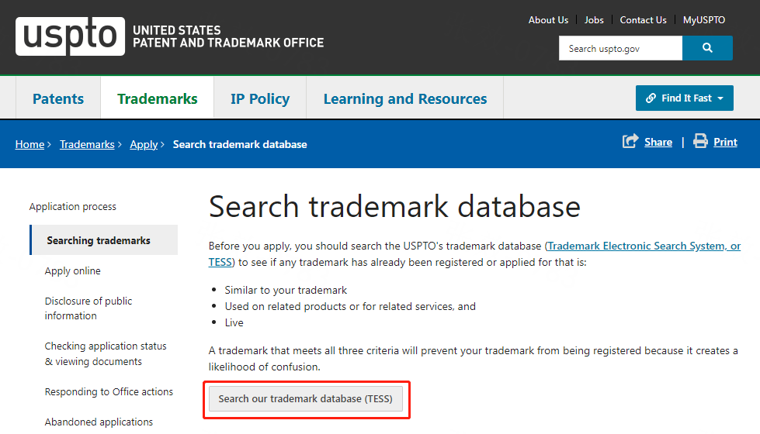
Task: Click the magnifier search button
Action: 707,48
